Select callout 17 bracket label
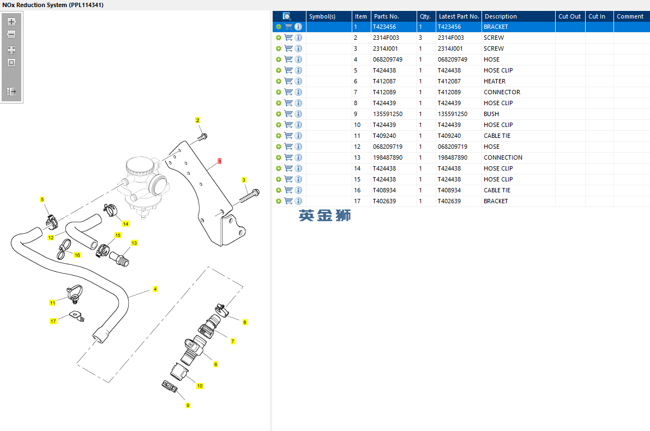Screen dimensions: 650x431 53,321
